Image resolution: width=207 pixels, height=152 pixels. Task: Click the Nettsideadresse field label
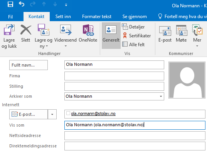25,135
